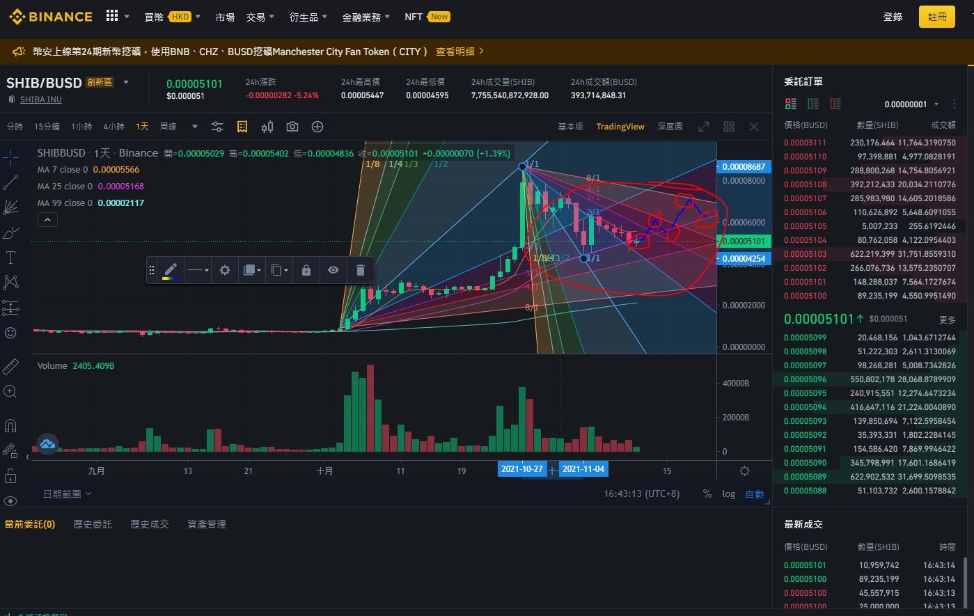The width and height of the screenshot is (974, 616).
Task: Expand the SHIB/BUSD pair selector arrow
Action: tap(126, 82)
